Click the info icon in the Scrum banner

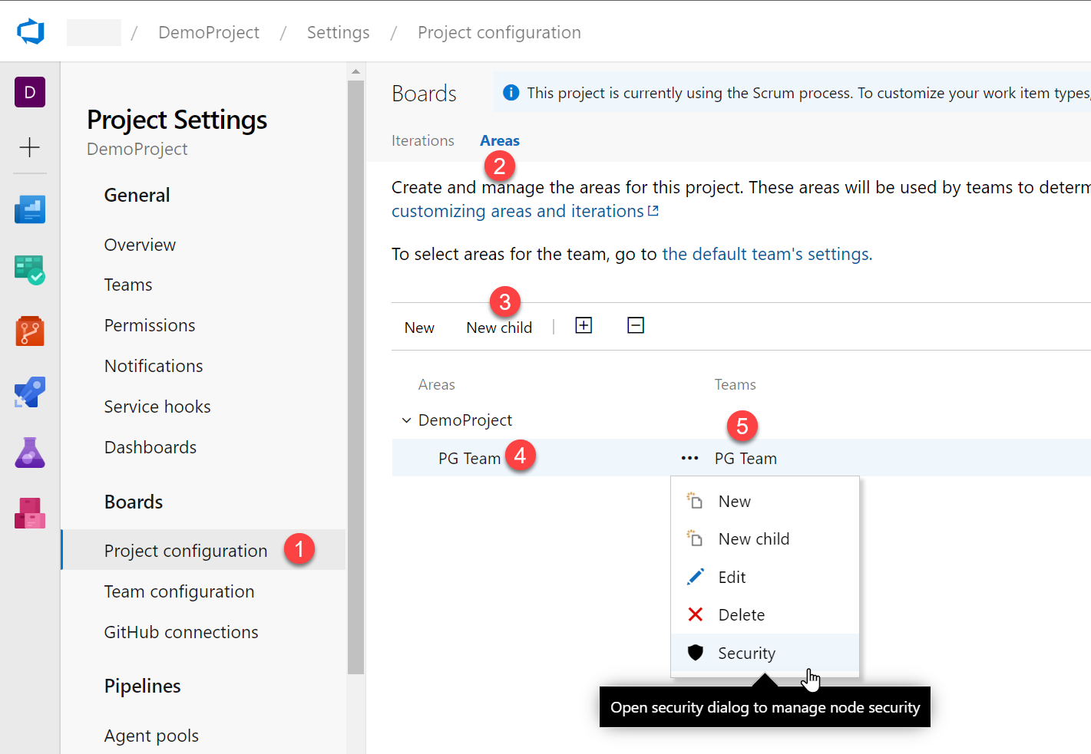click(x=511, y=93)
